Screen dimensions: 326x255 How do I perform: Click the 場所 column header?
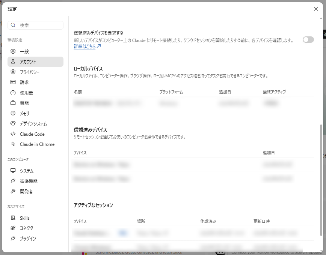click(x=141, y=221)
